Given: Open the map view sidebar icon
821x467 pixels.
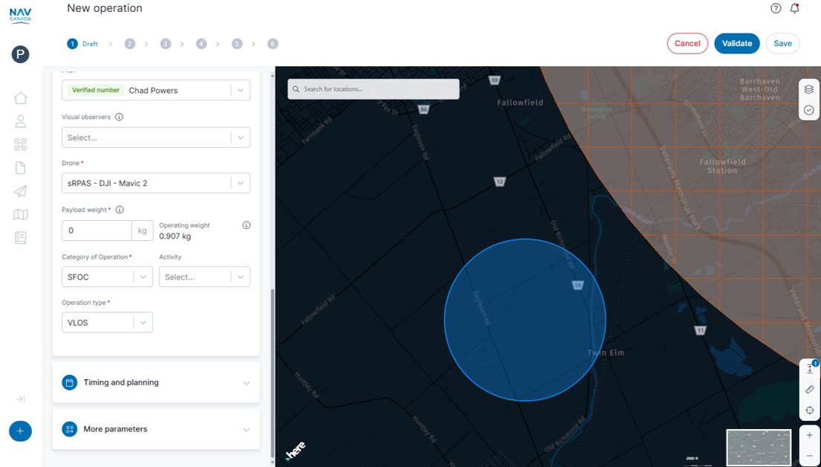Looking at the screenshot, I should coord(20,215).
